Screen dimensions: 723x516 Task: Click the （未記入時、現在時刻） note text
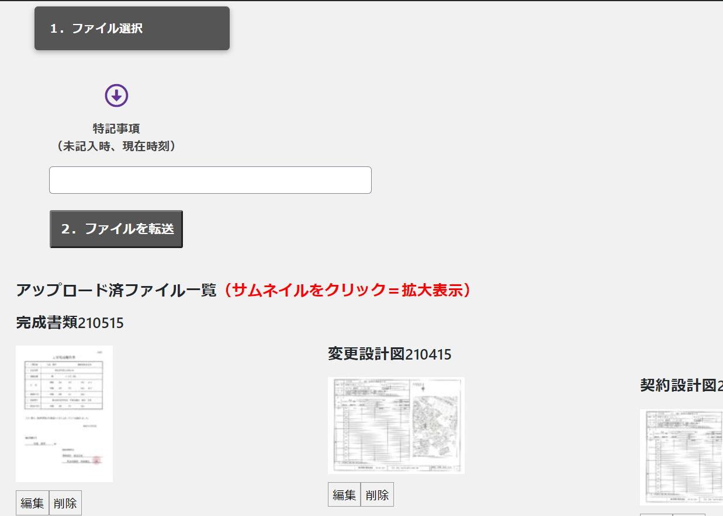point(116,146)
